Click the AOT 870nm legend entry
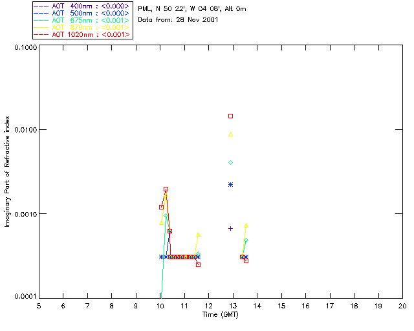 pyautogui.click(x=83, y=27)
